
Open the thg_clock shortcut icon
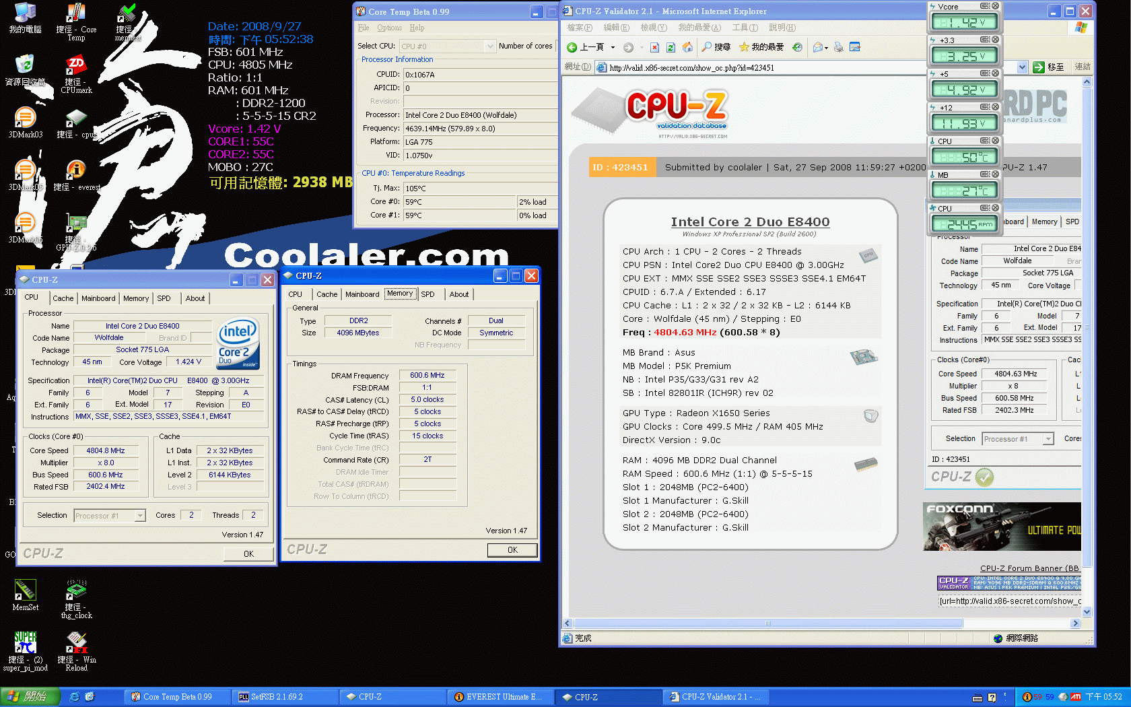(x=76, y=599)
